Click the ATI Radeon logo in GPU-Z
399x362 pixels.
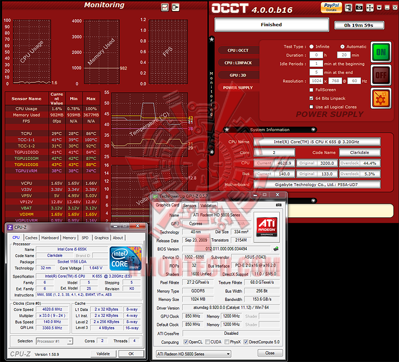267,227
